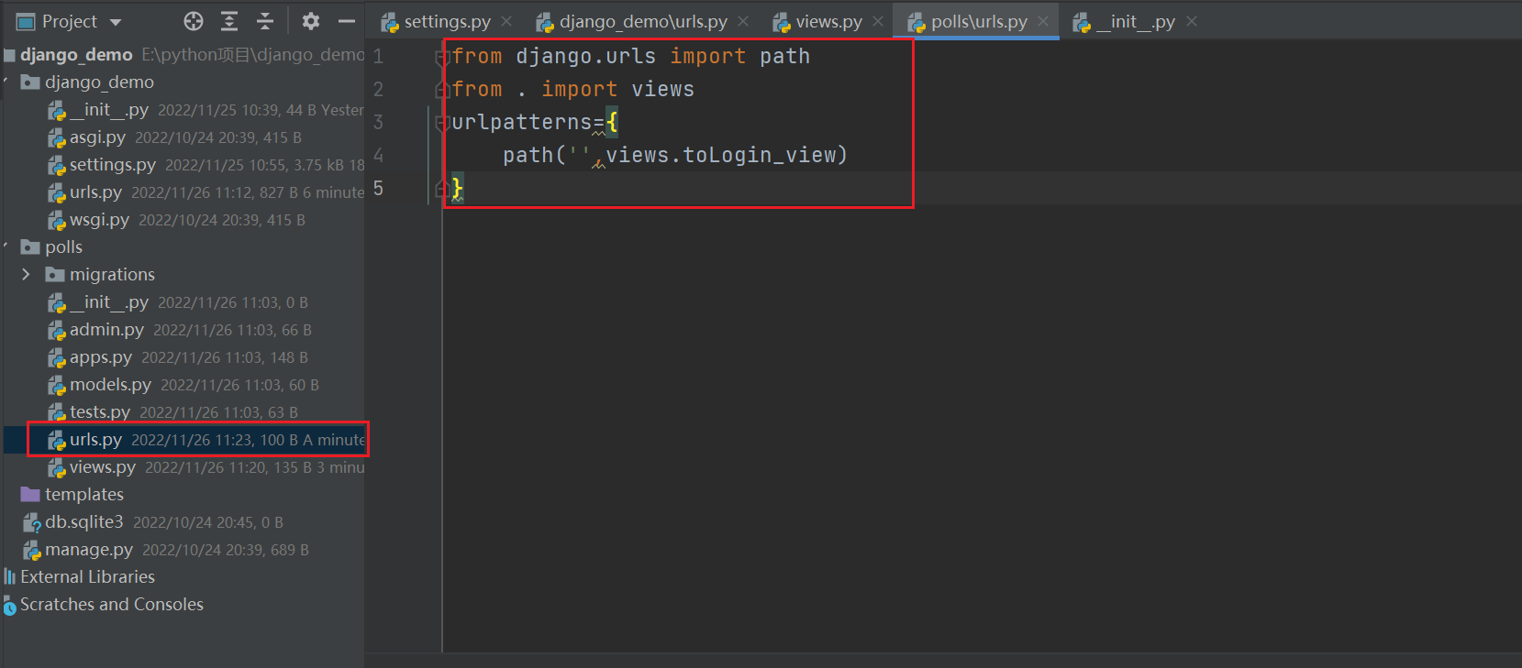The height and width of the screenshot is (668, 1522).
Task: Click the Python file icon beside models.py
Action: [x=56, y=386]
